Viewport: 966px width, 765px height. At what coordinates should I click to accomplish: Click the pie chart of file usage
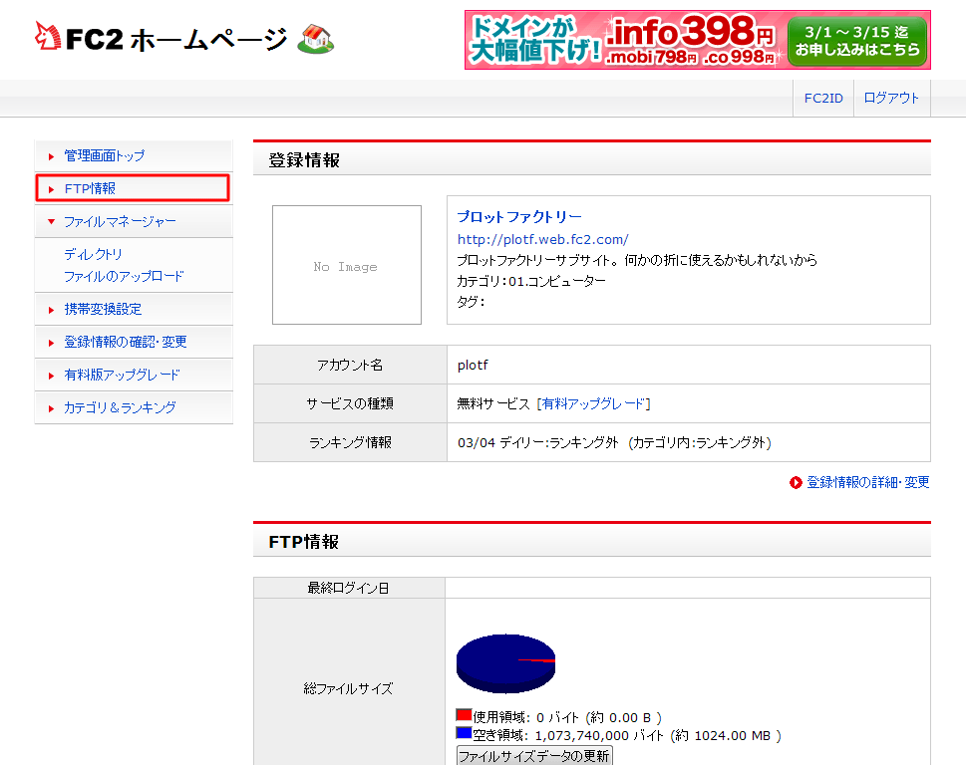[x=505, y=663]
